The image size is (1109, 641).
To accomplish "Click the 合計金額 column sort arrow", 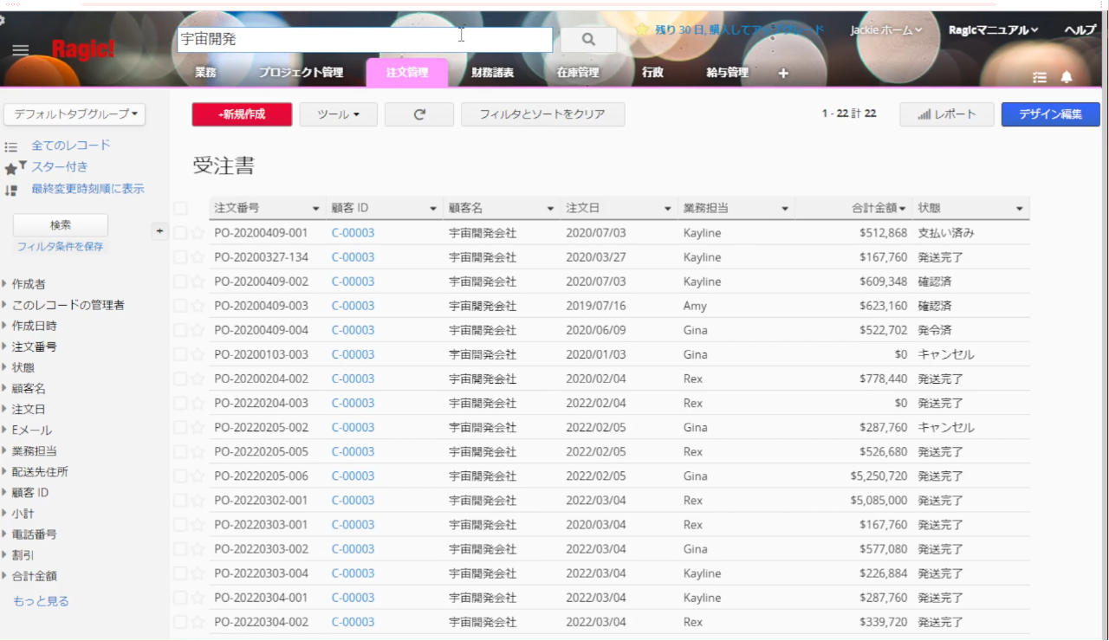I will point(902,209).
